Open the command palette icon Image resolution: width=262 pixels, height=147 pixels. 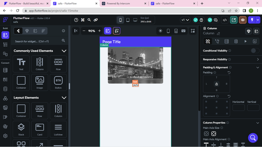point(83,20)
